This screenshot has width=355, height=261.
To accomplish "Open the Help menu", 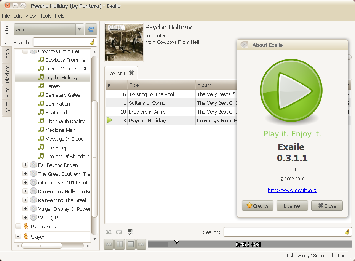I will click(60, 16).
